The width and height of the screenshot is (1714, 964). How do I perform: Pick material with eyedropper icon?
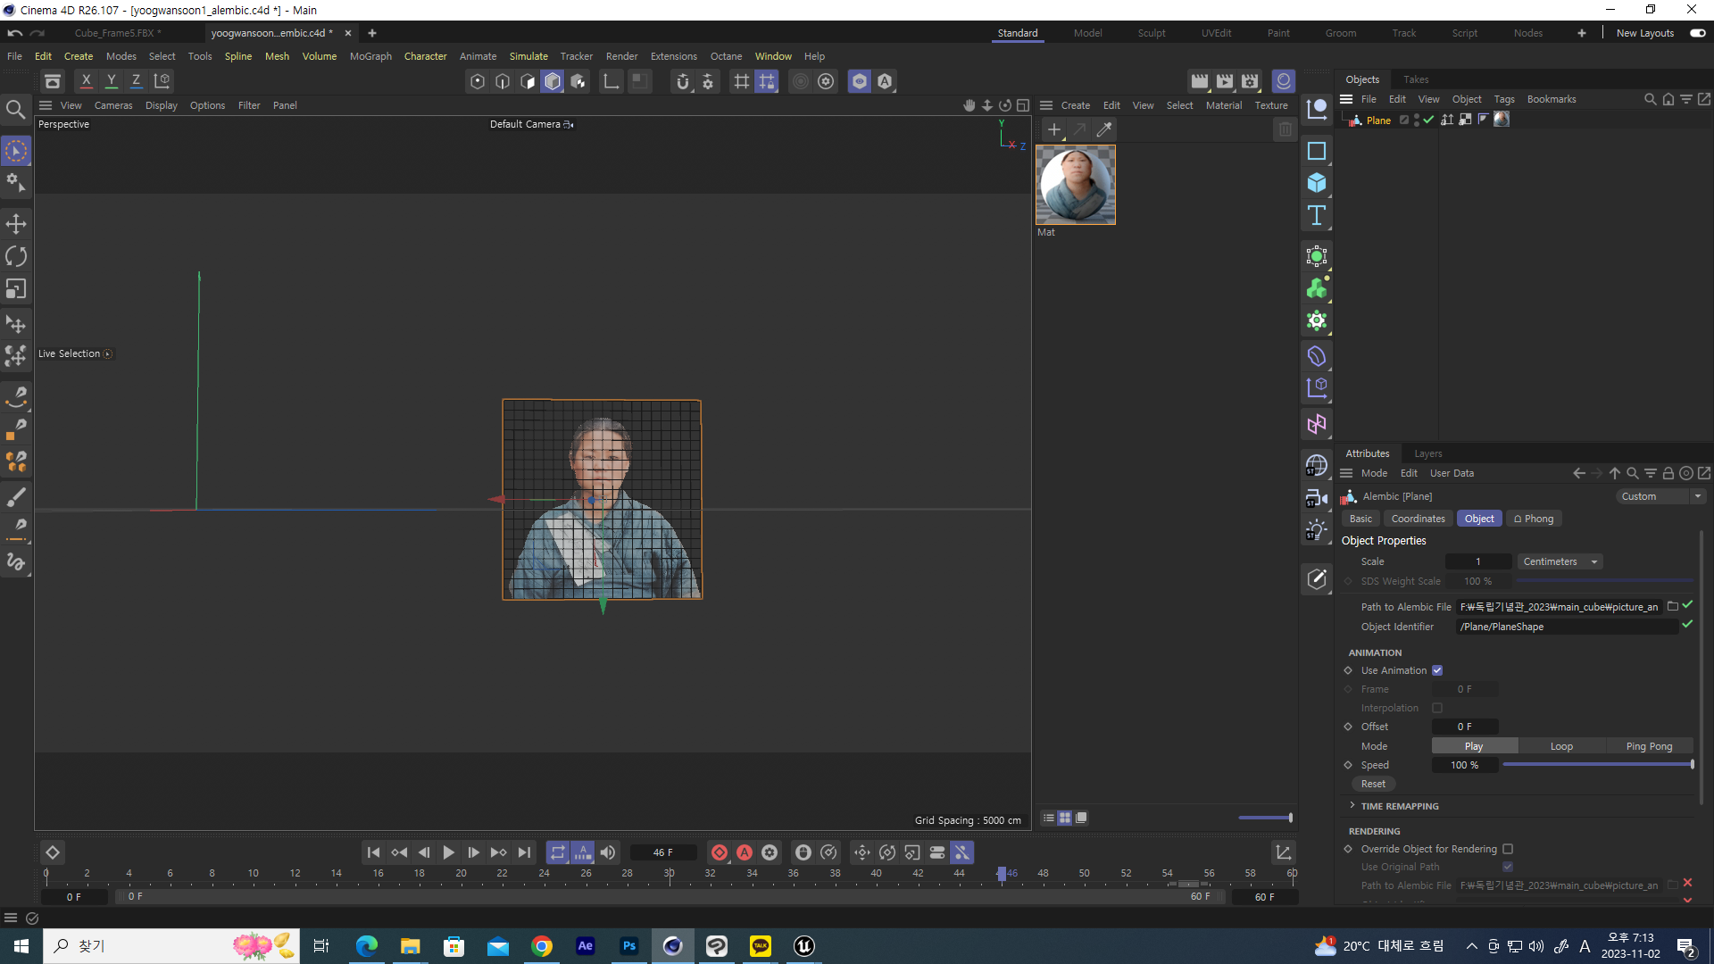[x=1104, y=129]
